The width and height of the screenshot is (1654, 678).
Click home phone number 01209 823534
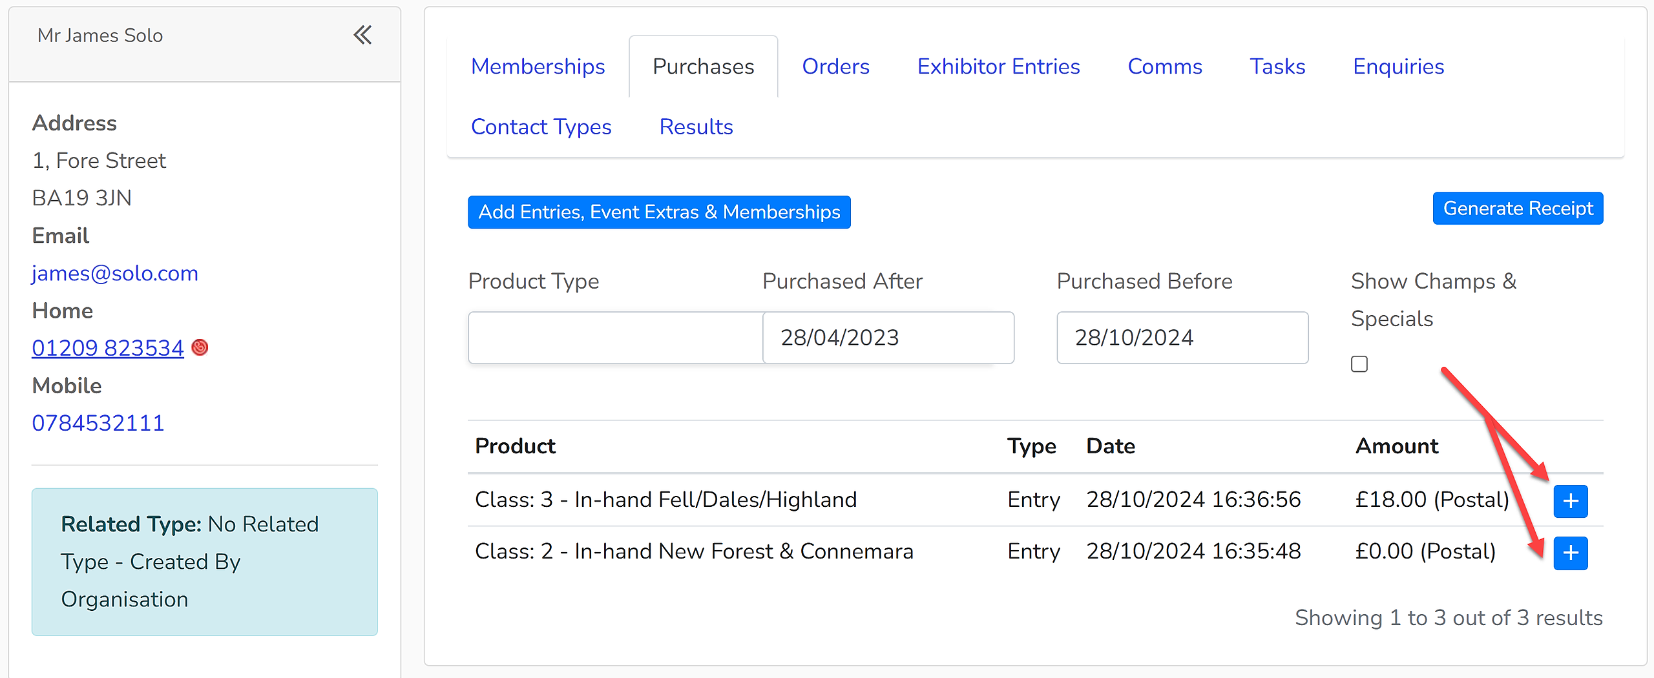(108, 348)
